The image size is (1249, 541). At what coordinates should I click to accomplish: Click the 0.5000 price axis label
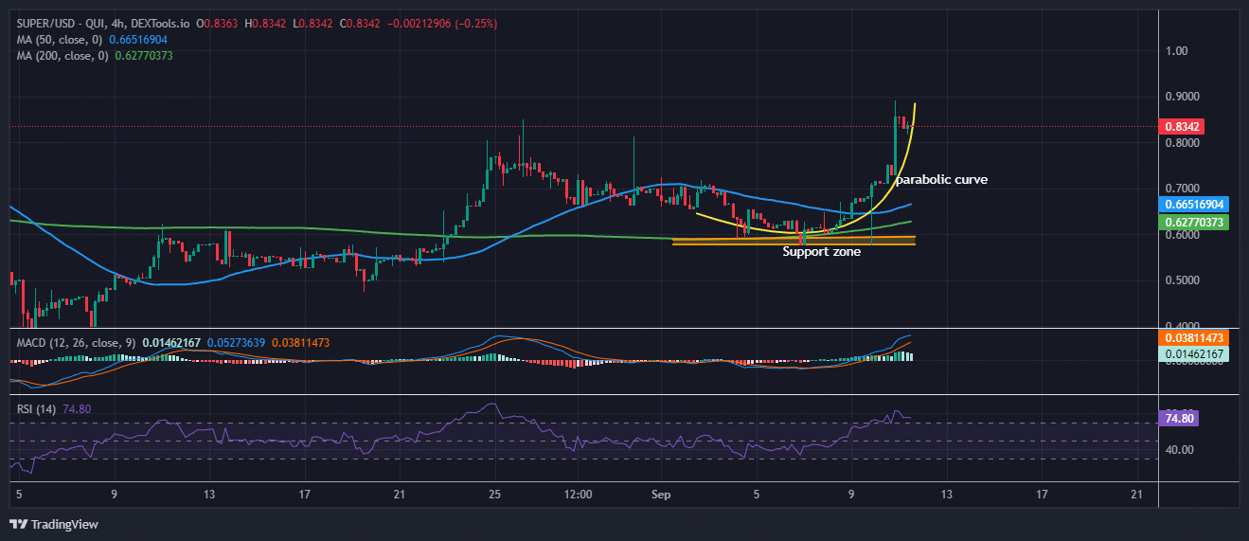[x=1182, y=280]
